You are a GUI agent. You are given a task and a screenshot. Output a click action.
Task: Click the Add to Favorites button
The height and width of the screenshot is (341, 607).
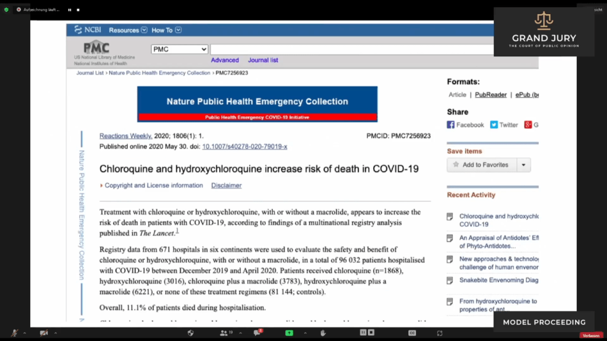(x=481, y=165)
